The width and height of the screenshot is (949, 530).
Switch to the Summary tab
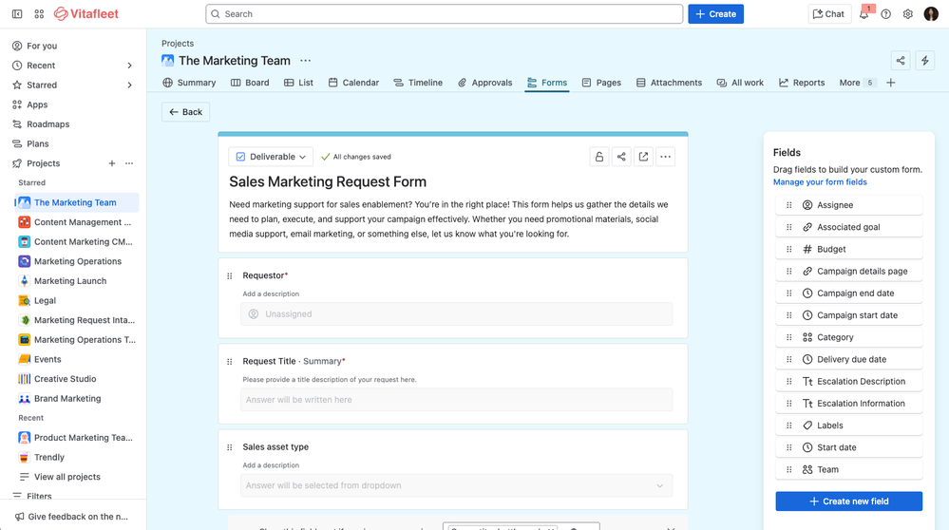(x=189, y=83)
